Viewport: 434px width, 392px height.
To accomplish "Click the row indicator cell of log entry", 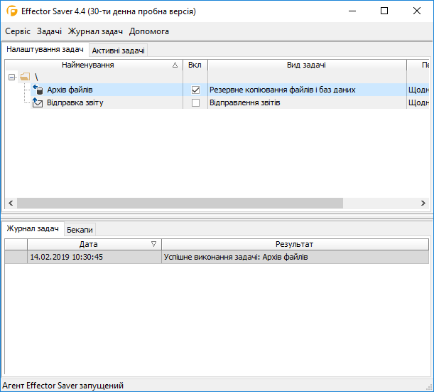I will pyautogui.click(x=16, y=257).
